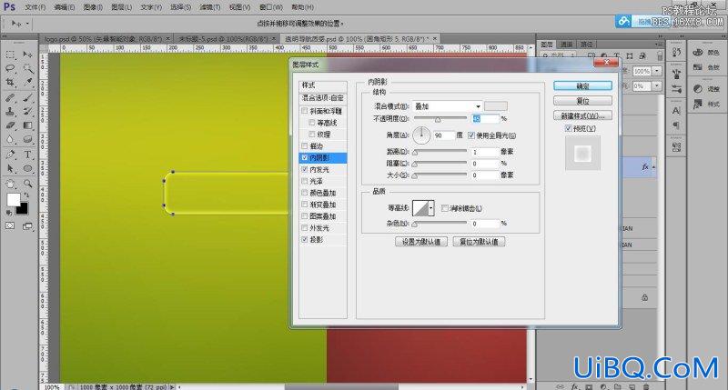Switch to 通道 (Channels) tab

566,45
